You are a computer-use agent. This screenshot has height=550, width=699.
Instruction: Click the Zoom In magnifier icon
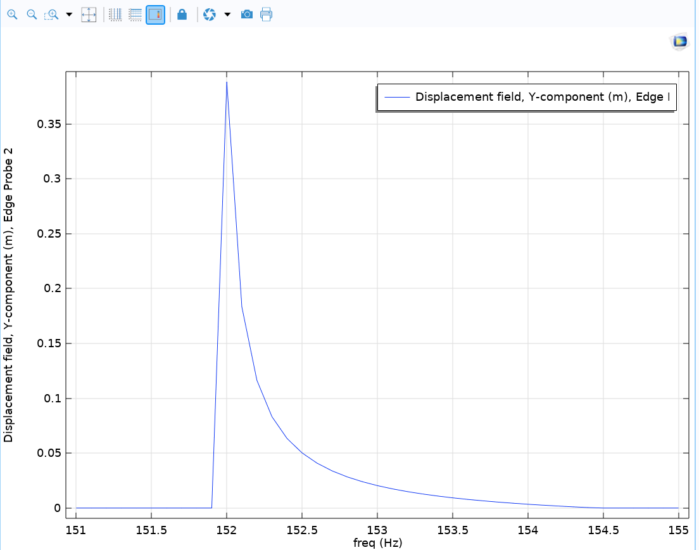pos(11,14)
